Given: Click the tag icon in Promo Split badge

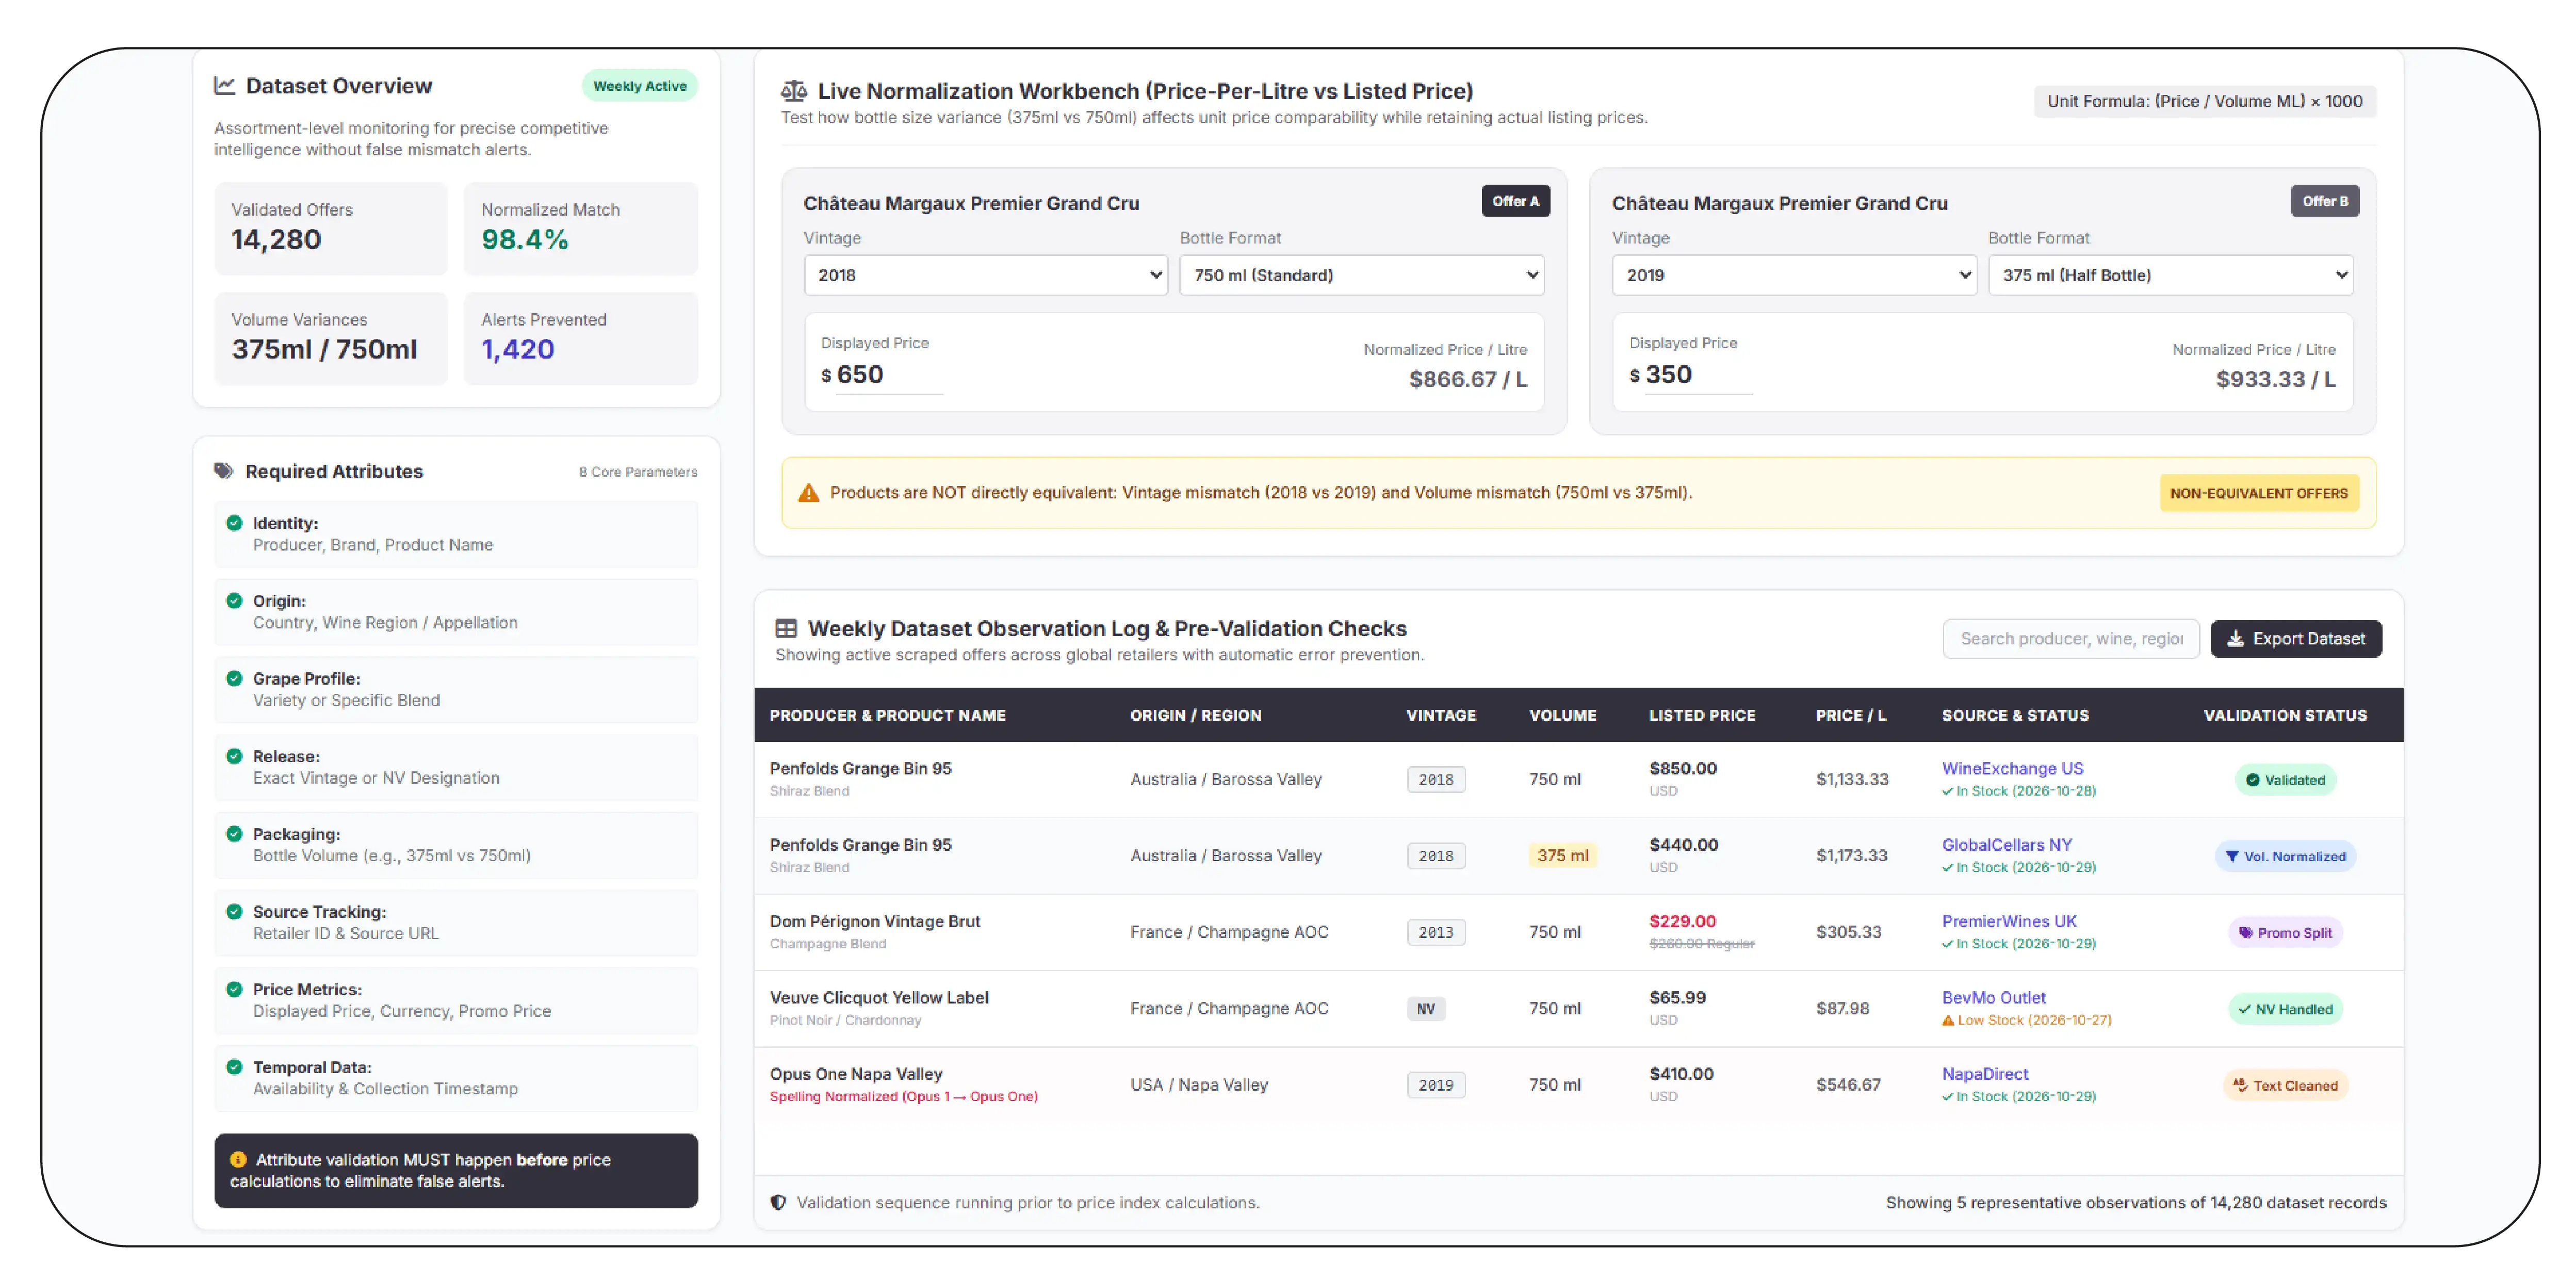Looking at the screenshot, I should pos(2245,933).
